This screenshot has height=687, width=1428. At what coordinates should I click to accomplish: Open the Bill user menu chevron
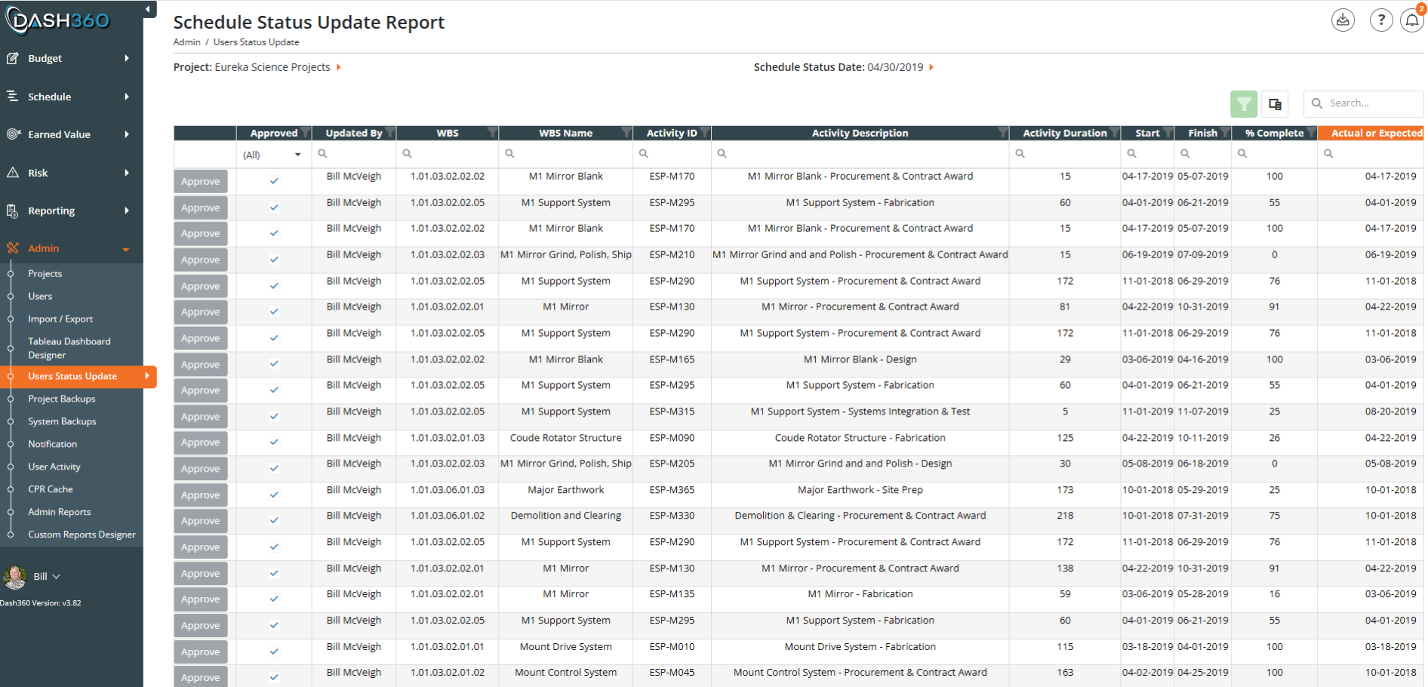56,577
